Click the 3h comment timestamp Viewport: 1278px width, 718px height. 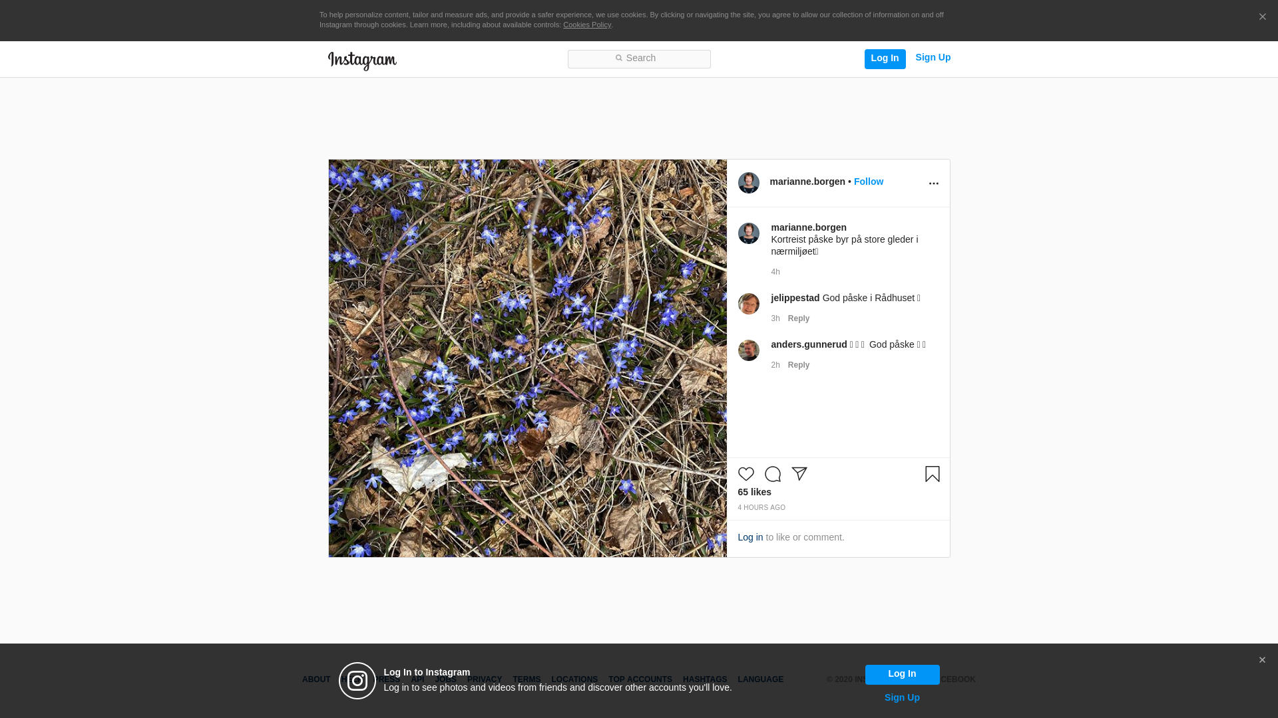point(775,318)
